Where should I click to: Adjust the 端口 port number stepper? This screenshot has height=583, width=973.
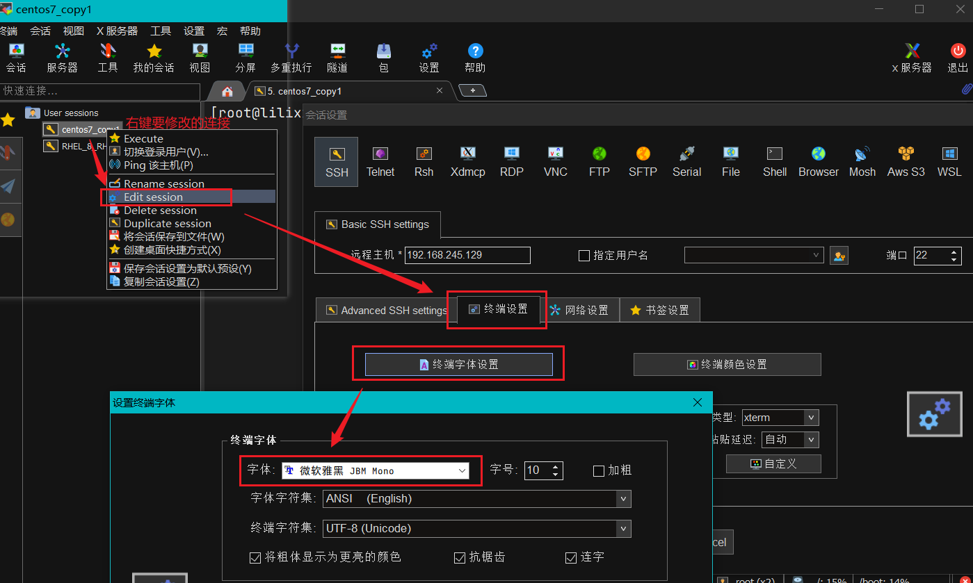[x=954, y=255]
